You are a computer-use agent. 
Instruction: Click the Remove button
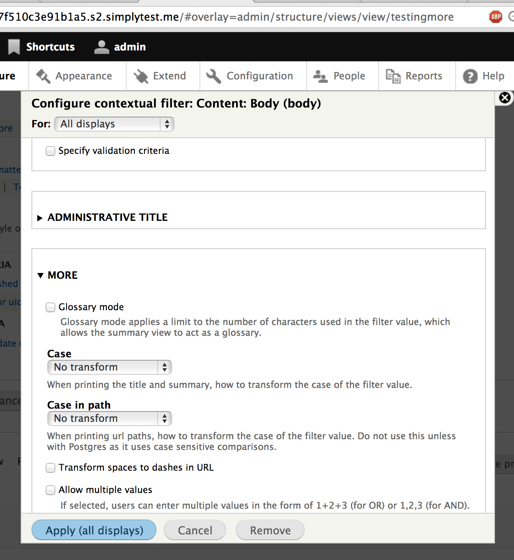point(270,530)
